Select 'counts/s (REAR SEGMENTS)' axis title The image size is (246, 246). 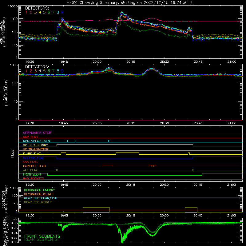click(5, 92)
